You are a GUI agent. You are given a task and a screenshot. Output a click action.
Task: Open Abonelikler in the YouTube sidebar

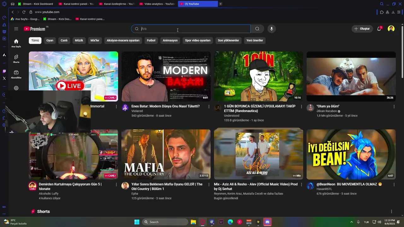pyautogui.click(x=16, y=74)
